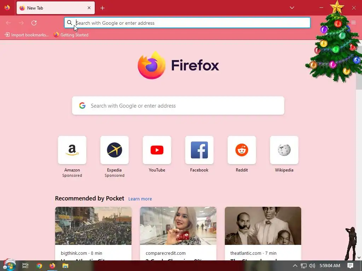Click the page's Google search box

178,106
